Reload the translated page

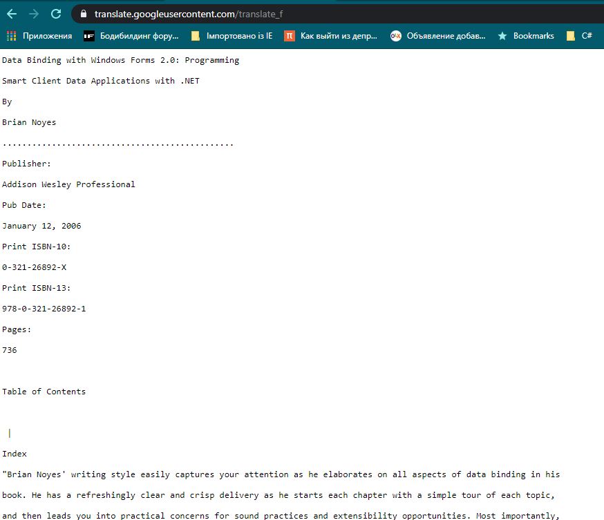pos(56,14)
